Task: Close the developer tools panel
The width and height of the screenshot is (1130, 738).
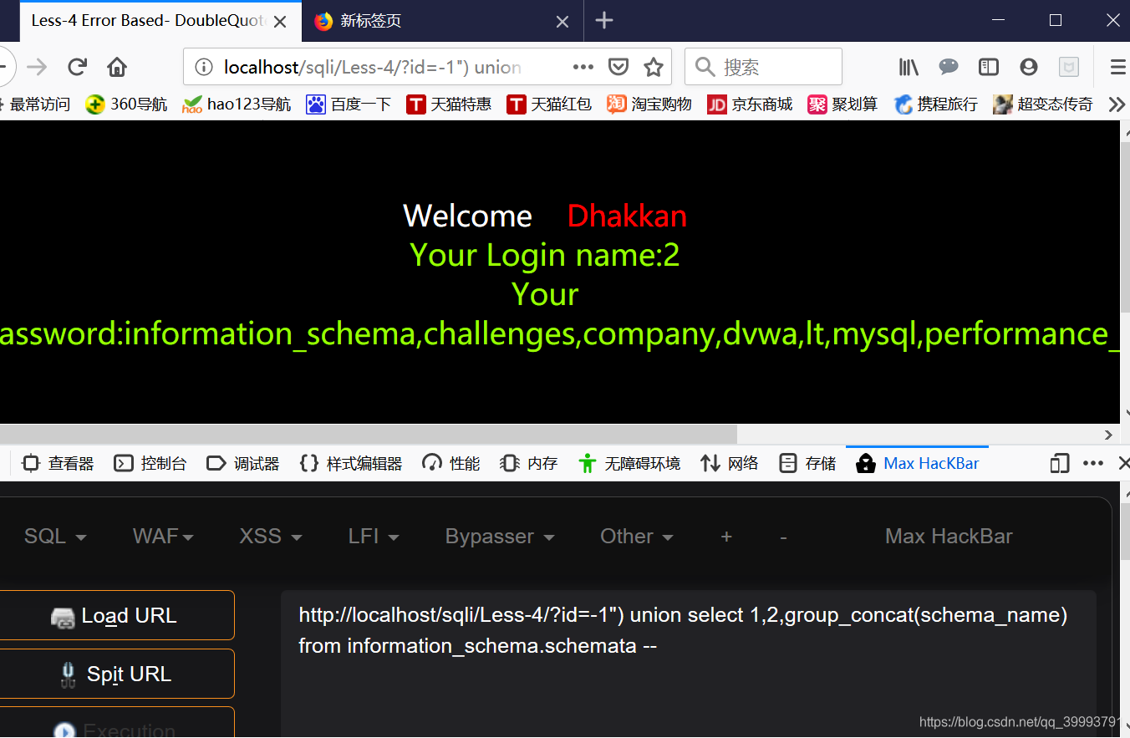Action: (1123, 463)
